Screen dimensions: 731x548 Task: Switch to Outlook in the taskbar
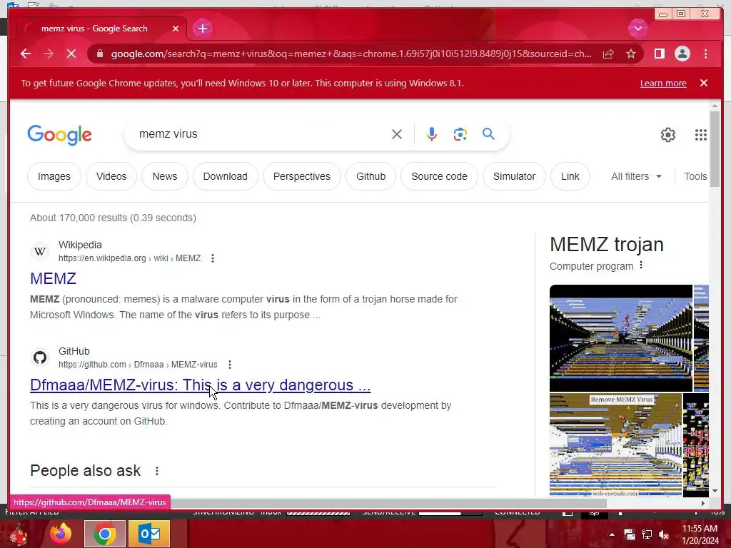149,534
